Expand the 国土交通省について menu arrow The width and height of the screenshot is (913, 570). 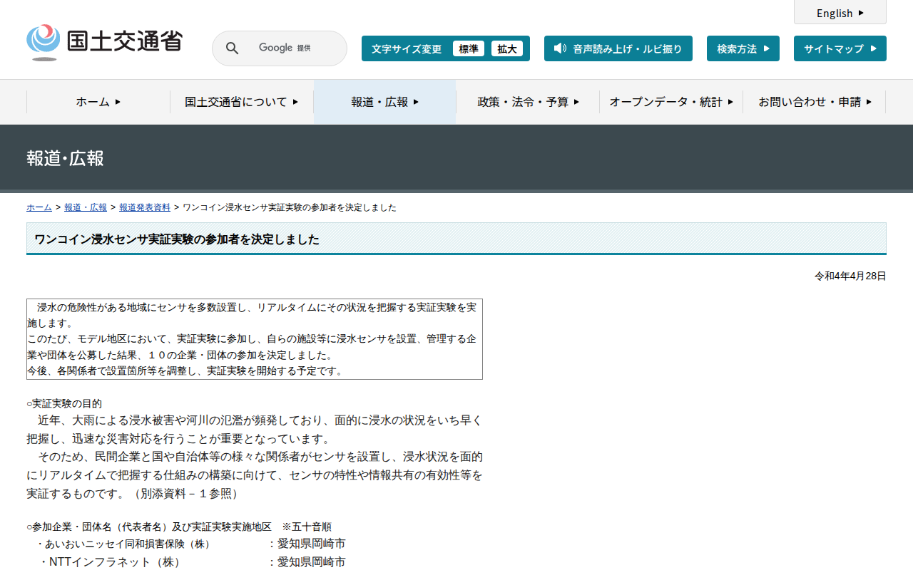[x=295, y=102]
